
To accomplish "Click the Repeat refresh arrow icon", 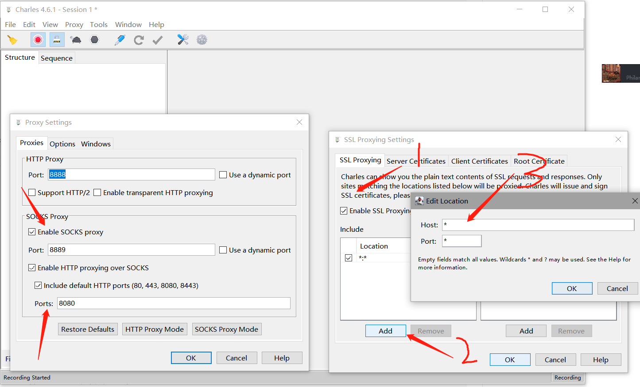I will pyautogui.click(x=139, y=40).
